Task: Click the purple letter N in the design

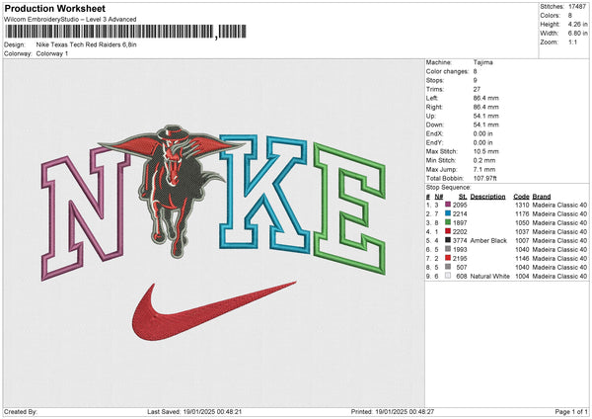Action: 84,212
